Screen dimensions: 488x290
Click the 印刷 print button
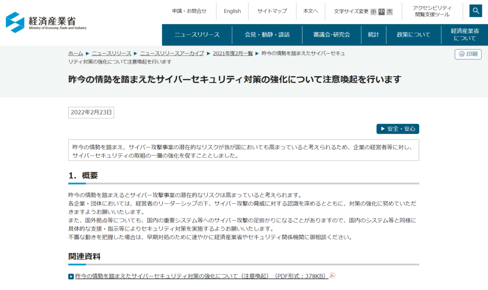pos(468,54)
